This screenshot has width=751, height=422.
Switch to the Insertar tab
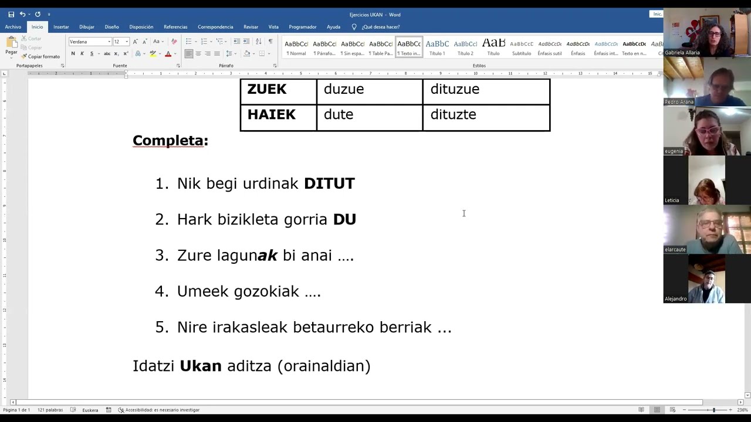(61, 27)
